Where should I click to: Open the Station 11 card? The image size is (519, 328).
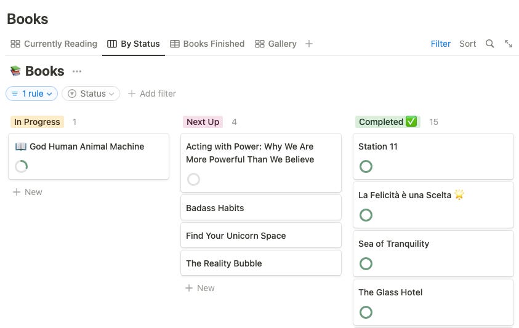(x=433, y=156)
